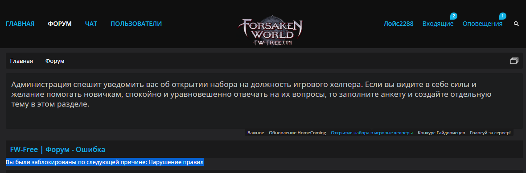Click the highlighted block reason message text
Screen dimensions: 526x173
coord(105,162)
